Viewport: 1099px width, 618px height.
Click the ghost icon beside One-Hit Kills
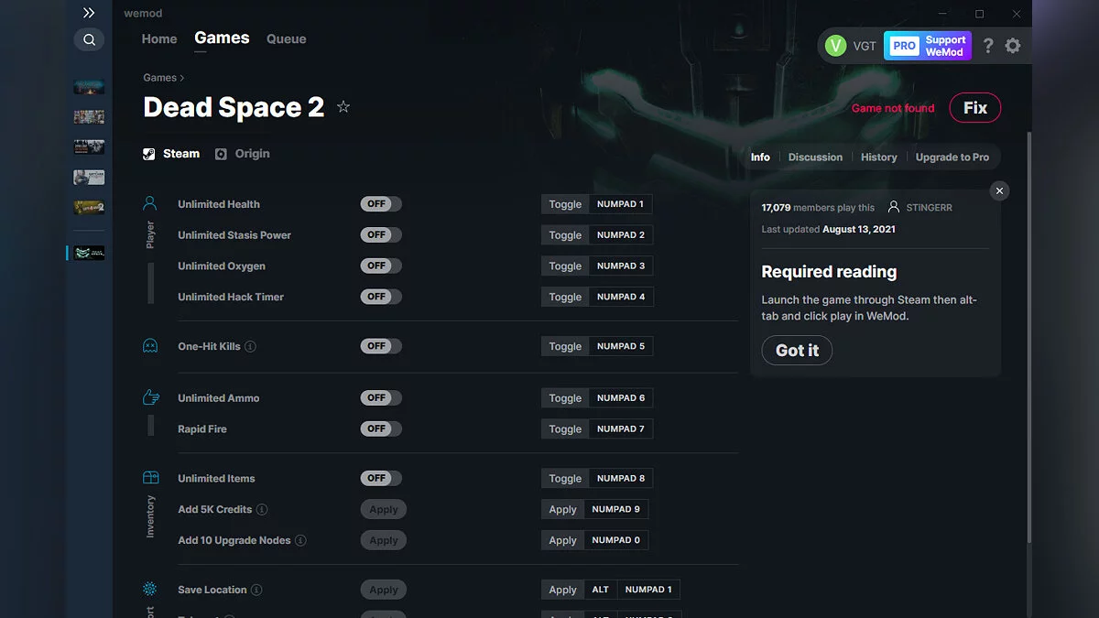(150, 345)
